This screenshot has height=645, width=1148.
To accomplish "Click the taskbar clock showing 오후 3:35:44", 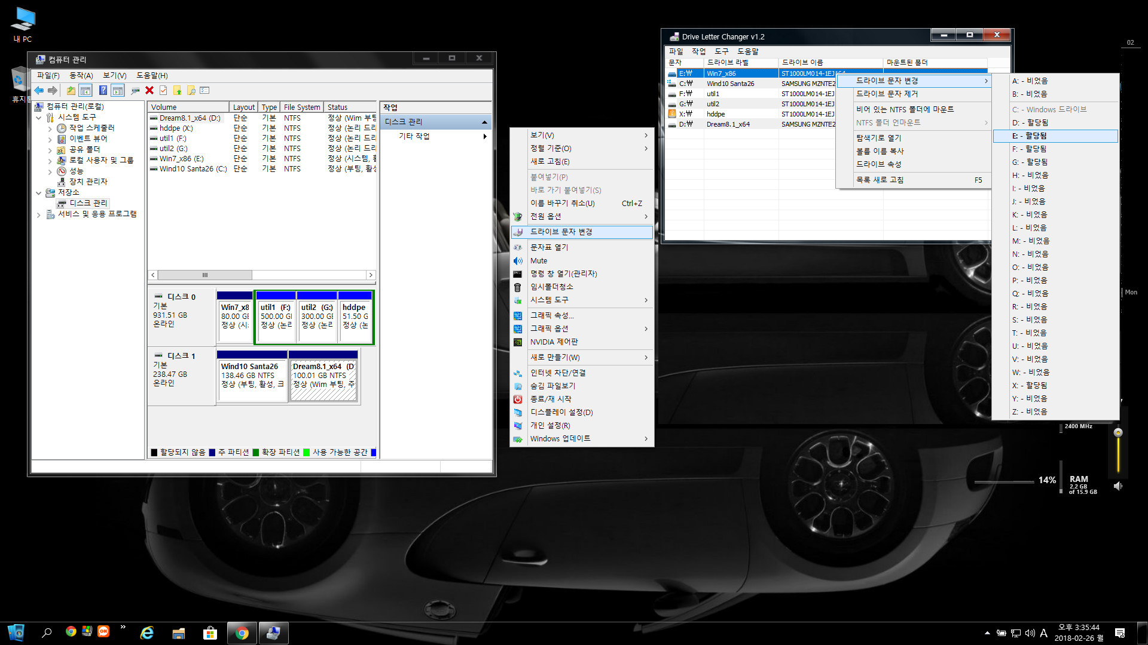I will (1079, 628).
